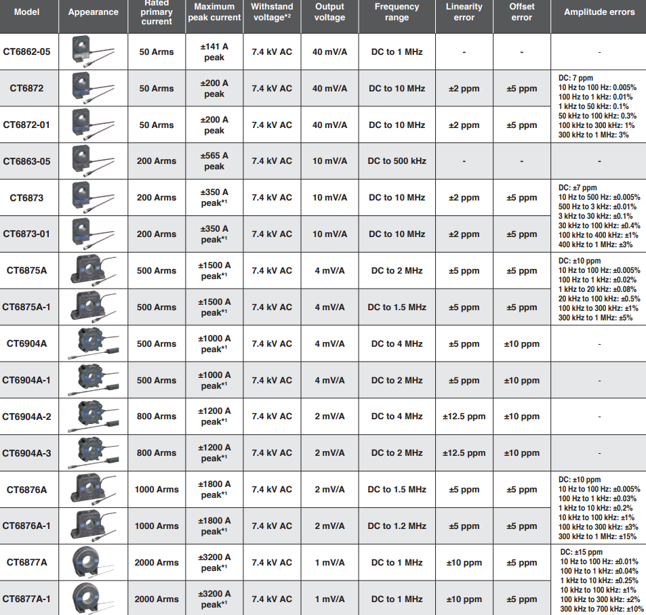This screenshot has width=646, height=615.
Task: View the CT6904A sensor thumbnail
Action: (x=93, y=343)
